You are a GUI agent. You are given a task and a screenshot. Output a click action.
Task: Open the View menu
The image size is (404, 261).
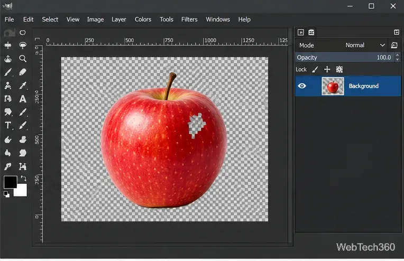tap(73, 20)
